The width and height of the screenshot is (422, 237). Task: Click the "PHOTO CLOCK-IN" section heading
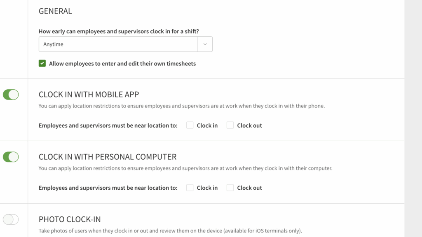(x=70, y=219)
